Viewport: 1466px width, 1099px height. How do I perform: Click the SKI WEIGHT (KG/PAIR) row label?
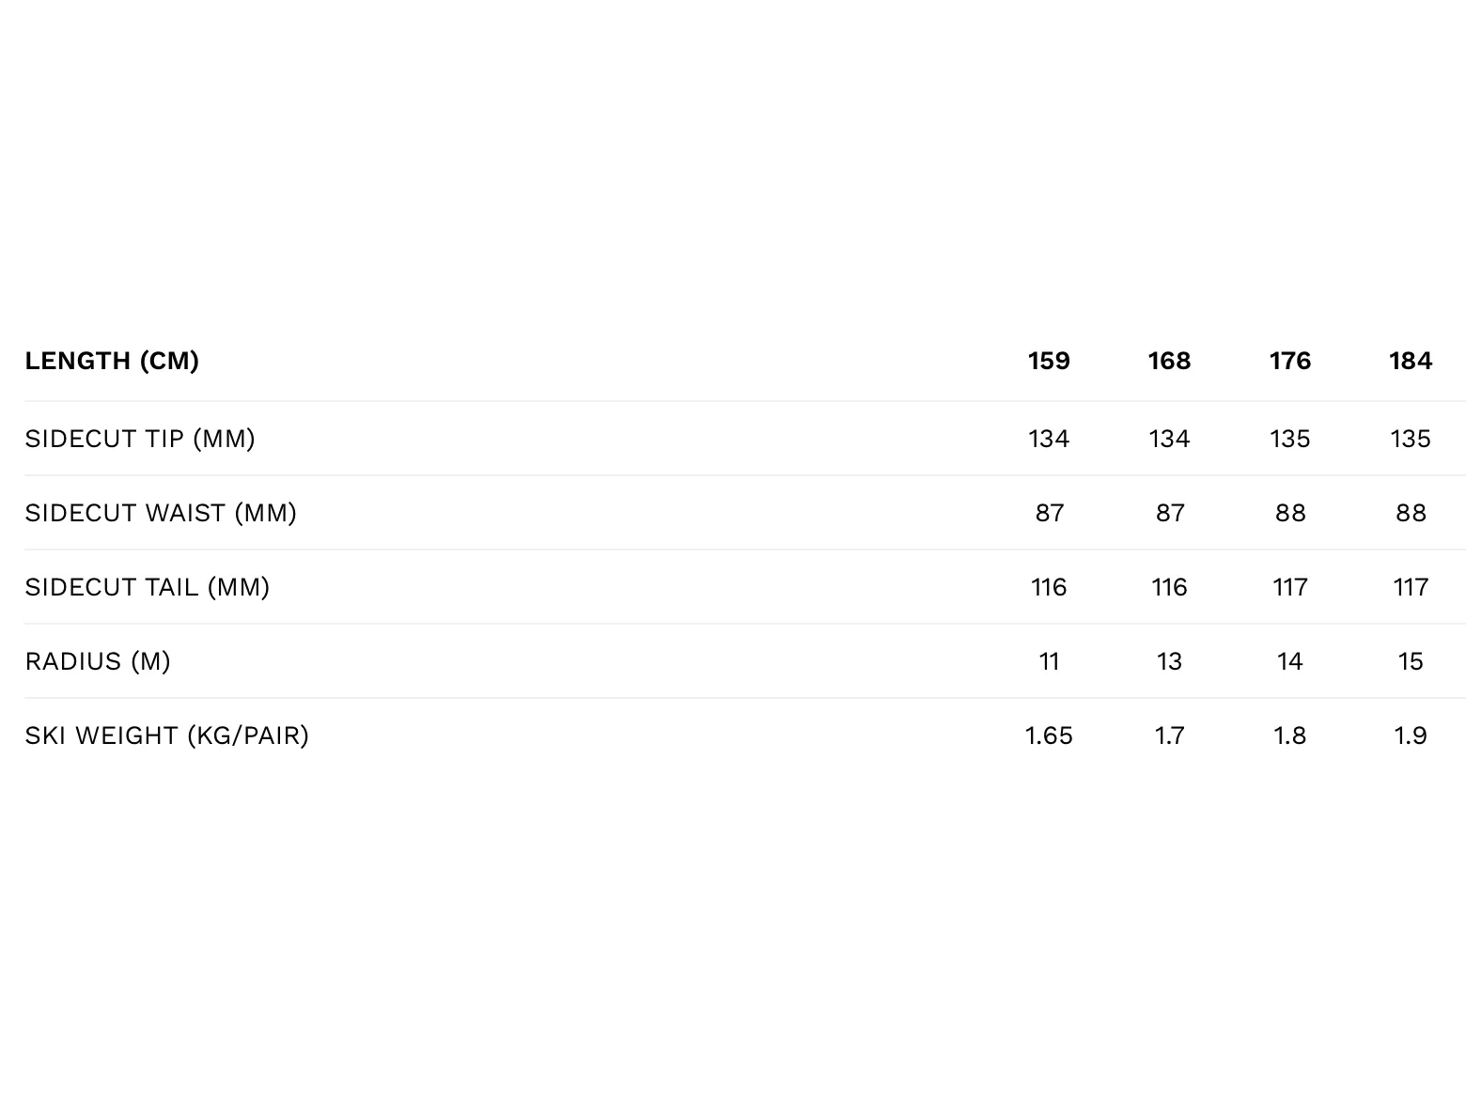167,735
